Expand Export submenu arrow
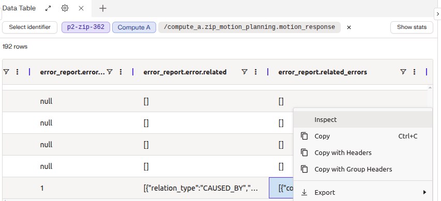The image size is (441, 201). 424,193
